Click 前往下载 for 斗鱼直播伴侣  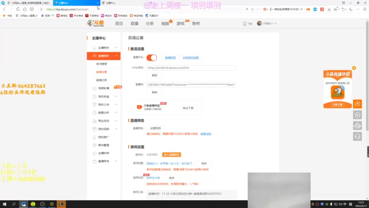pyautogui.click(x=188, y=108)
